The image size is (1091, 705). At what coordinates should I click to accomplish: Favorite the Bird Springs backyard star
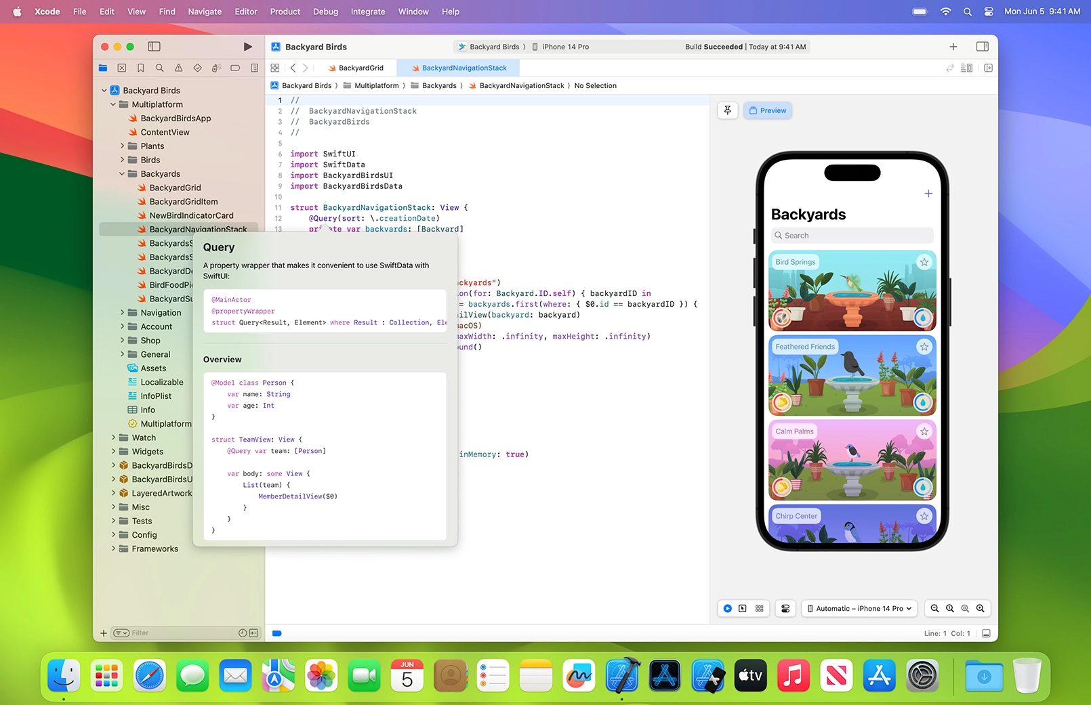click(924, 262)
